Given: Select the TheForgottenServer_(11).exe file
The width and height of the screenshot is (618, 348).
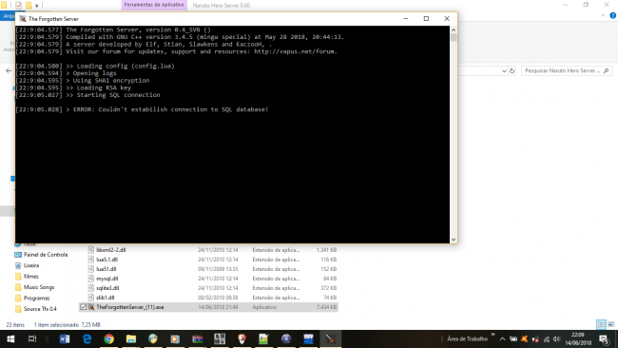Looking at the screenshot, I should pos(129,307).
